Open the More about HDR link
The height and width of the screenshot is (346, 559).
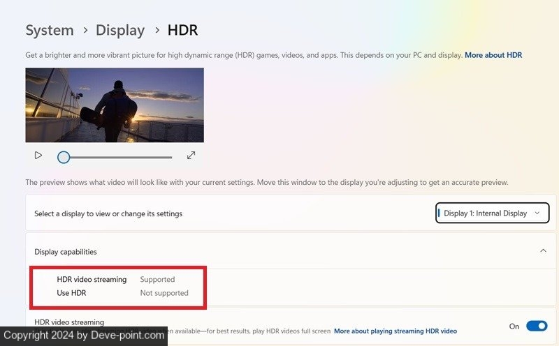coord(493,55)
